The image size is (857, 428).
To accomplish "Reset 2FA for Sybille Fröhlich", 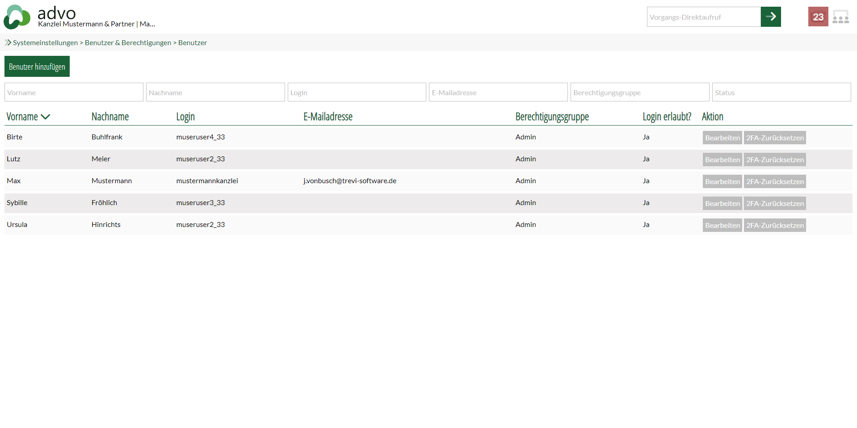I will (774, 203).
